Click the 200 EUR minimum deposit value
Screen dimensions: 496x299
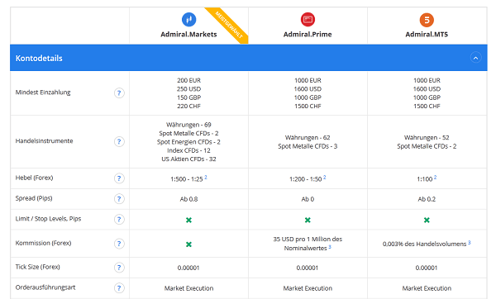click(x=188, y=80)
